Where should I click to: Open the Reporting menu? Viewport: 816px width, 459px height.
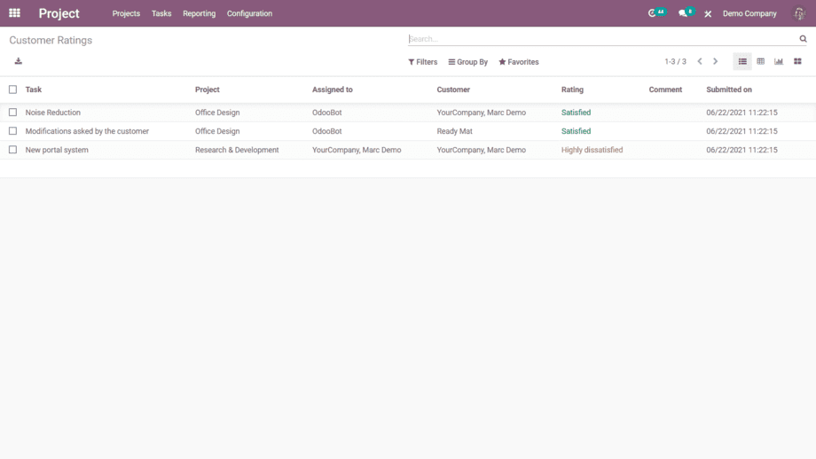tap(199, 13)
